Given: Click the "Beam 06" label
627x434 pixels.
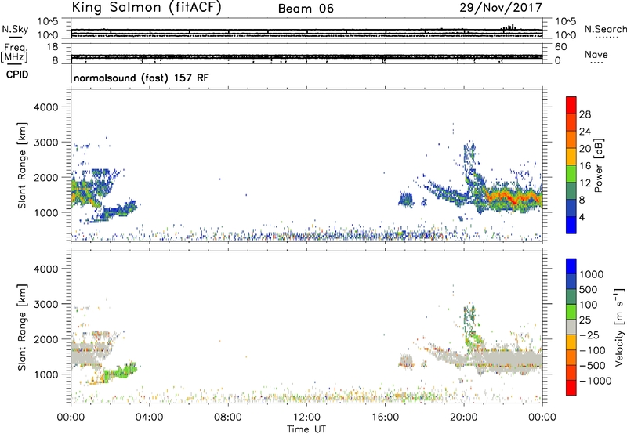Looking at the screenshot, I should [x=306, y=9].
